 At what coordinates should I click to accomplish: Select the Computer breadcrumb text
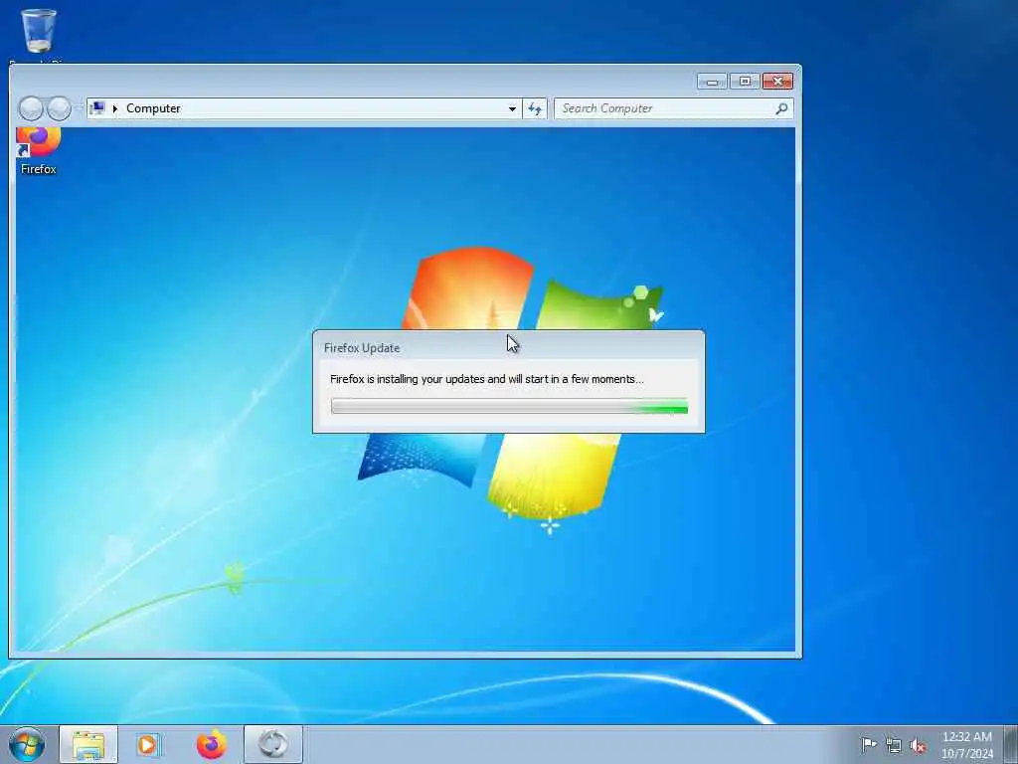[153, 108]
